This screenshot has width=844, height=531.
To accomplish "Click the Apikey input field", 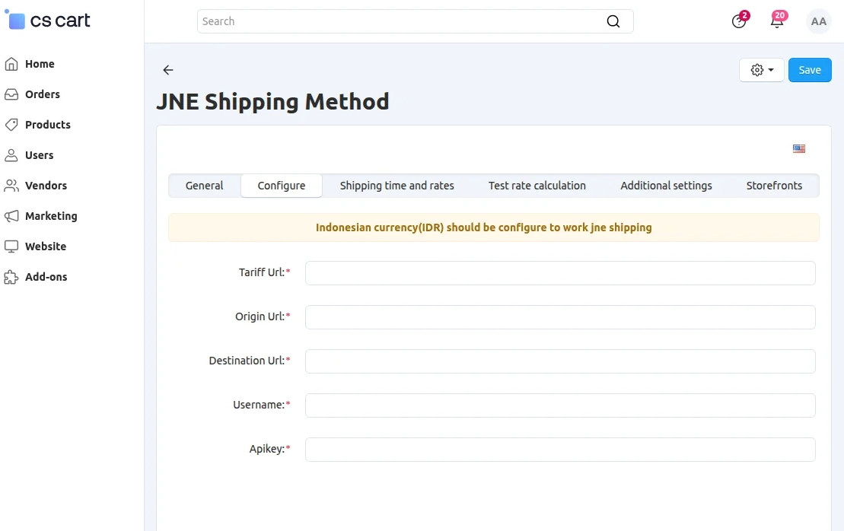I will click(x=560, y=450).
